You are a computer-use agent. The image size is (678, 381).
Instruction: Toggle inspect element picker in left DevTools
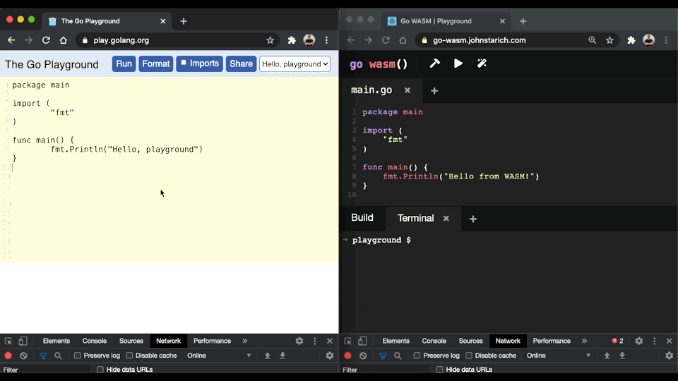[8, 341]
